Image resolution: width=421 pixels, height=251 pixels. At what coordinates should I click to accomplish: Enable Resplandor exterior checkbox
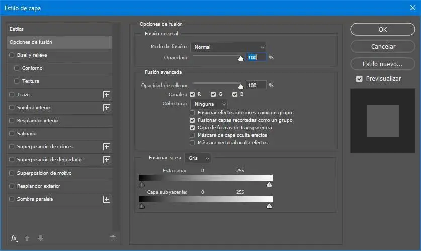point(12,186)
